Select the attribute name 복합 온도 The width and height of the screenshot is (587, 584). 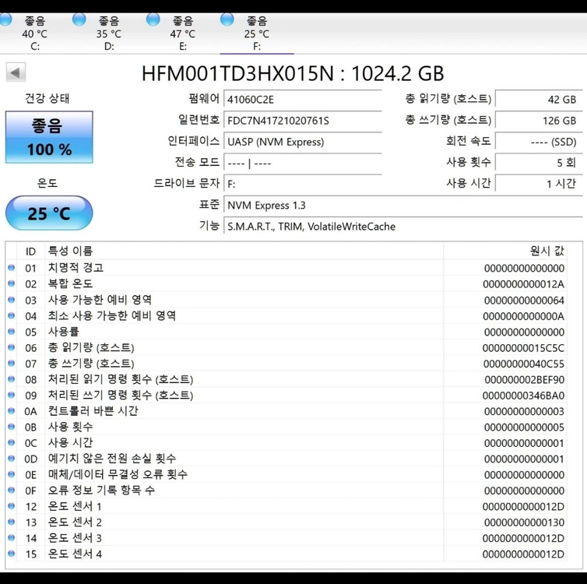coord(70,283)
